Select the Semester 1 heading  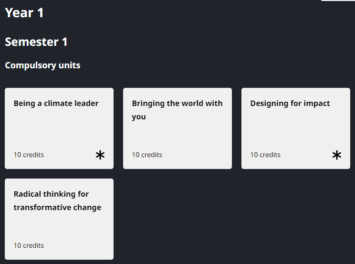click(36, 42)
